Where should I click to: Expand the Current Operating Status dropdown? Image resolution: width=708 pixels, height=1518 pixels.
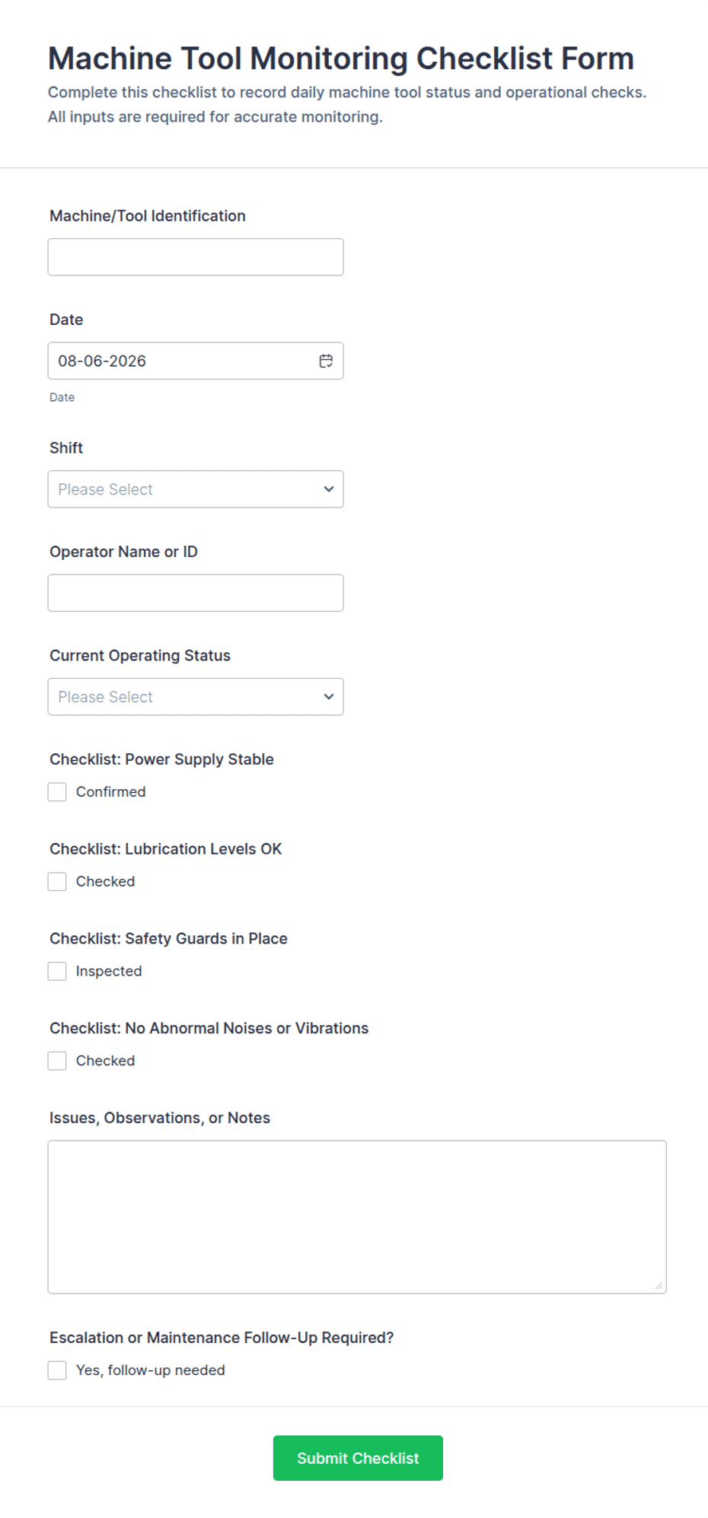pos(196,697)
